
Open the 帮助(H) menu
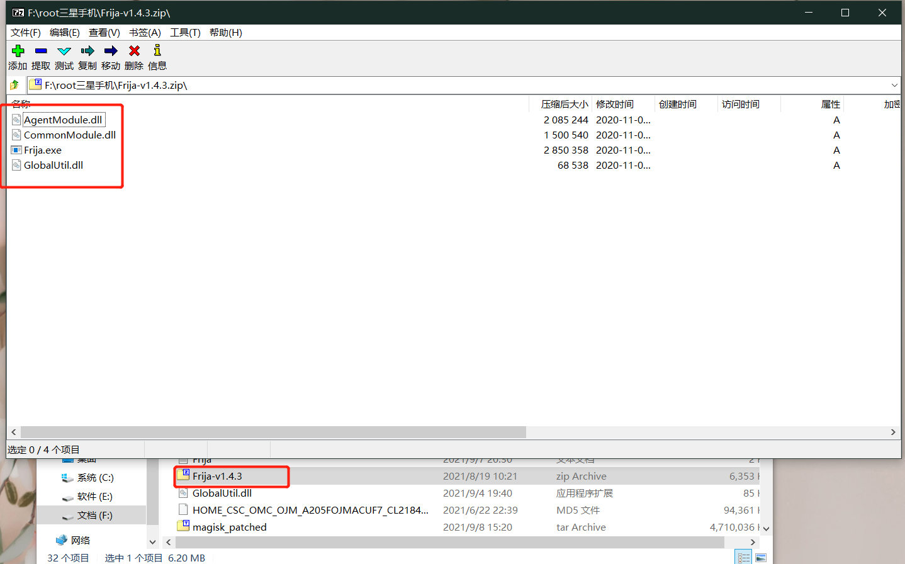(x=226, y=33)
